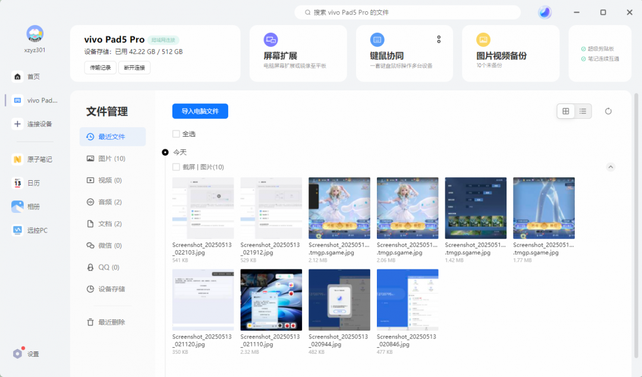This screenshot has height=377, width=642.
Task: Open the 文档 (2) category
Action: point(112,224)
